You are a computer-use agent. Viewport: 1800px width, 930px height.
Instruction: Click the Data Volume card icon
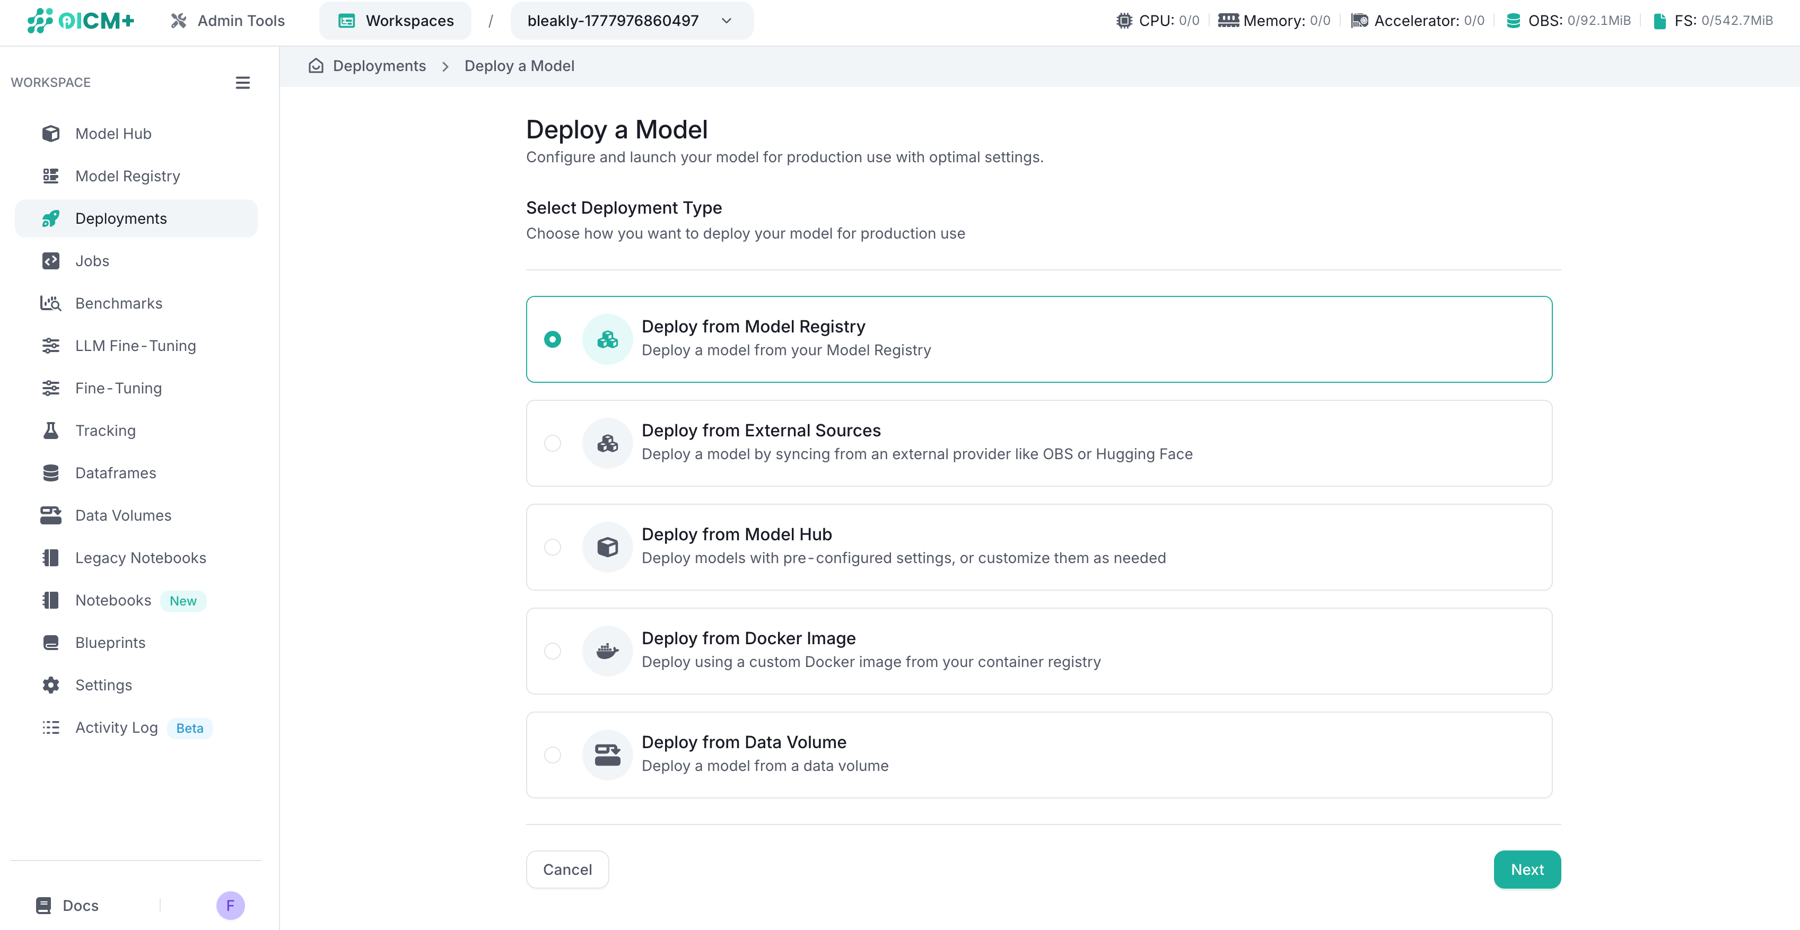pyautogui.click(x=607, y=754)
